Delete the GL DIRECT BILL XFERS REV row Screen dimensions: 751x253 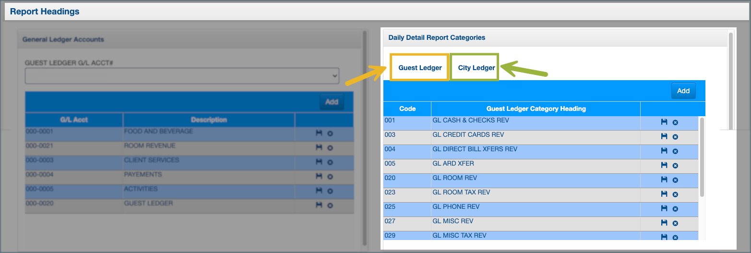(x=675, y=152)
